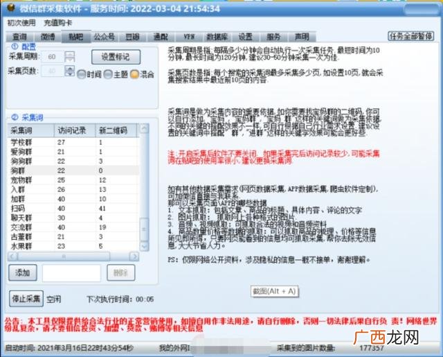
Task: Select the 交流群 keyword row
Action: click(x=73, y=227)
